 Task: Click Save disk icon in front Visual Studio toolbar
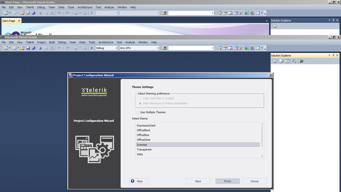tap(28, 48)
